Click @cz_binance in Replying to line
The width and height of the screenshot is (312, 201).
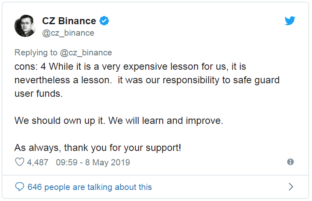(x=86, y=53)
